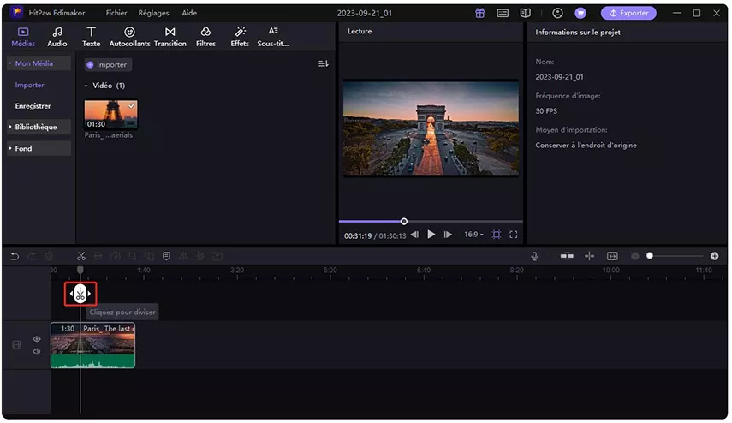Move the preview playback progress slider
732x423 pixels.
coord(404,221)
